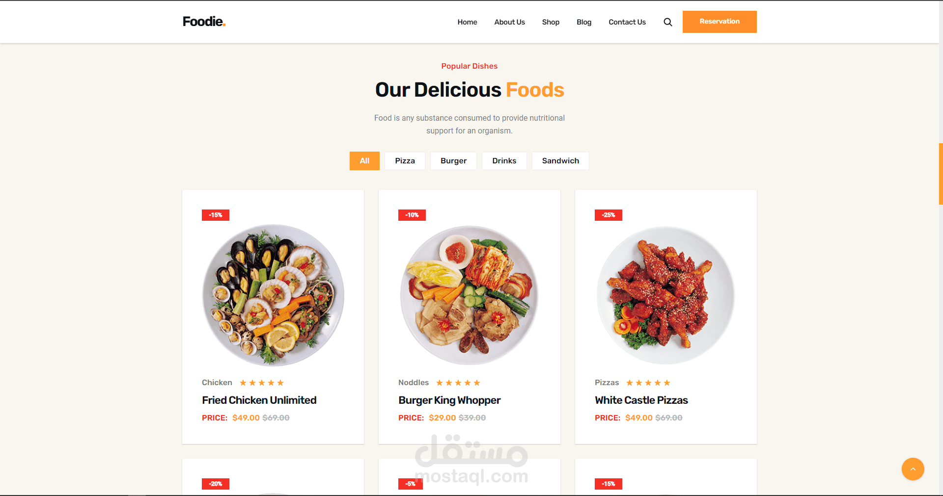Show only Drinks category
Viewport: 943px width, 496px height.
[x=504, y=161]
